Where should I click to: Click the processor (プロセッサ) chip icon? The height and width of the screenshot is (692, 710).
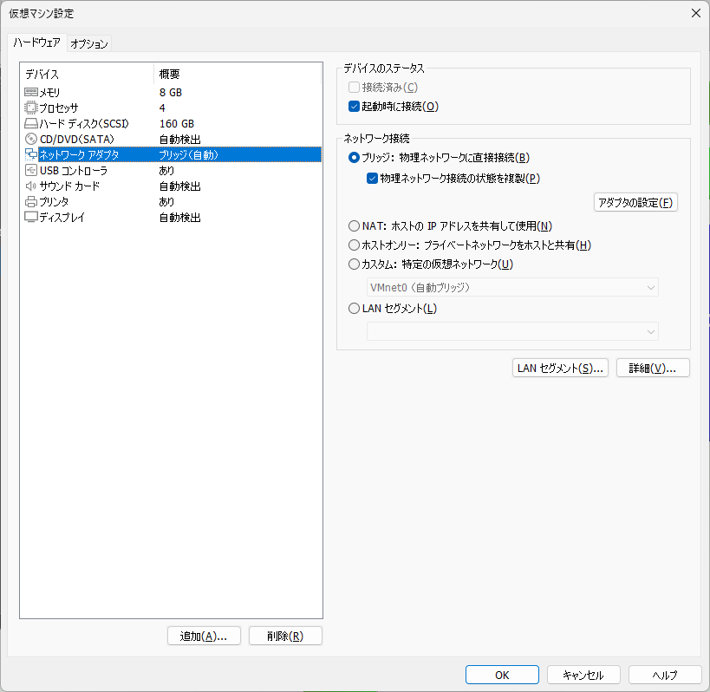(x=31, y=108)
